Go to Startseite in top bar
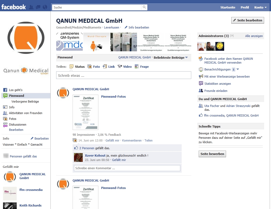 (x=228, y=7)
